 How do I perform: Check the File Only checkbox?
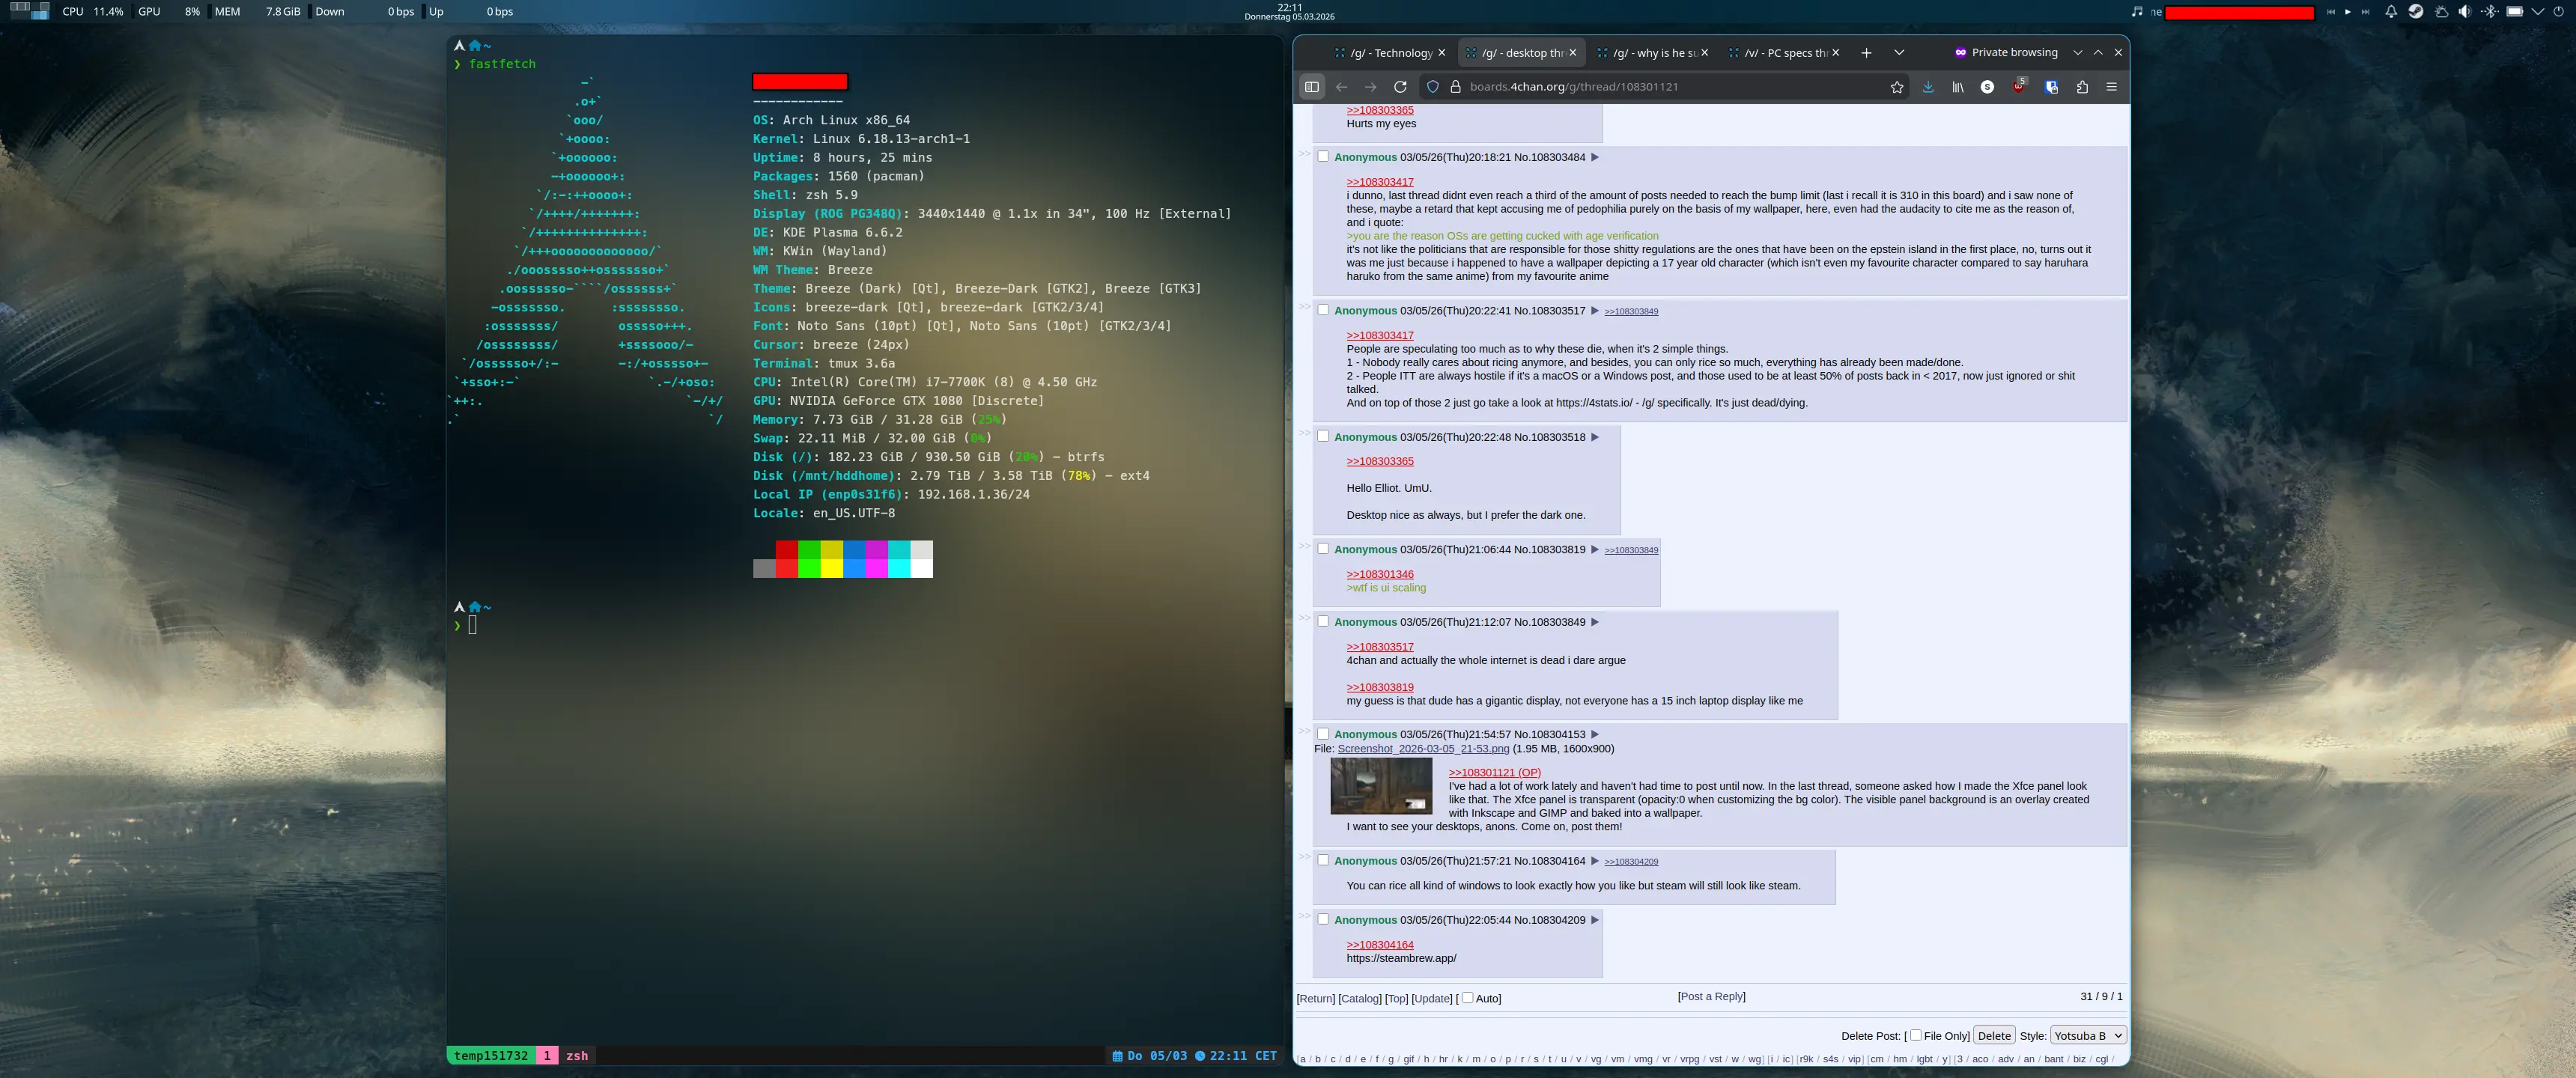[x=1915, y=1035]
